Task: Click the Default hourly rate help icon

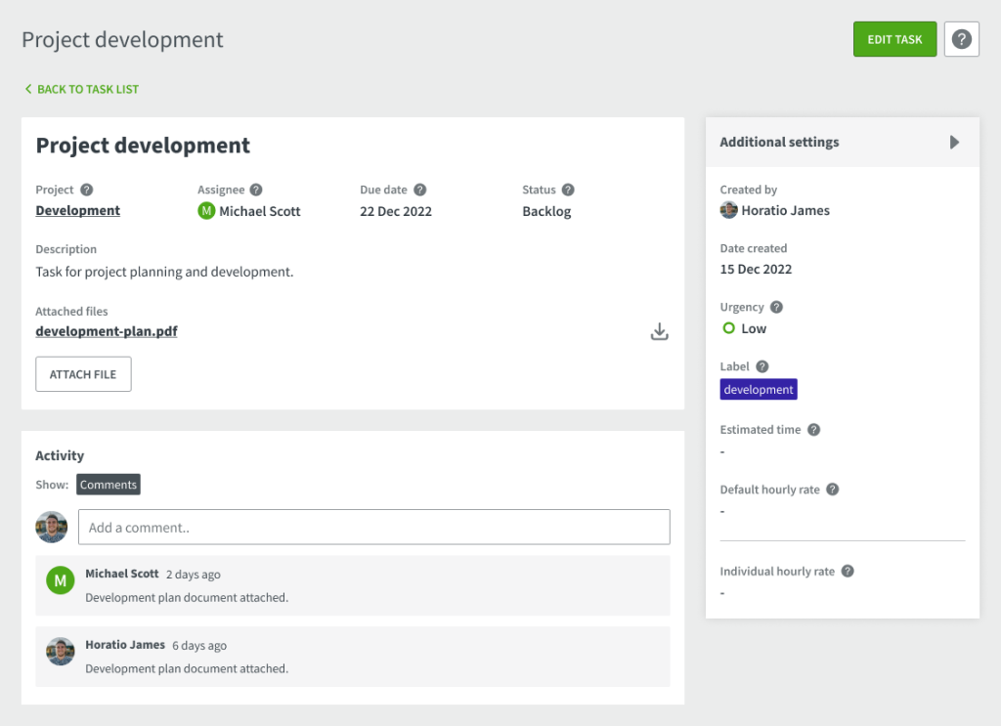Action: pos(833,490)
